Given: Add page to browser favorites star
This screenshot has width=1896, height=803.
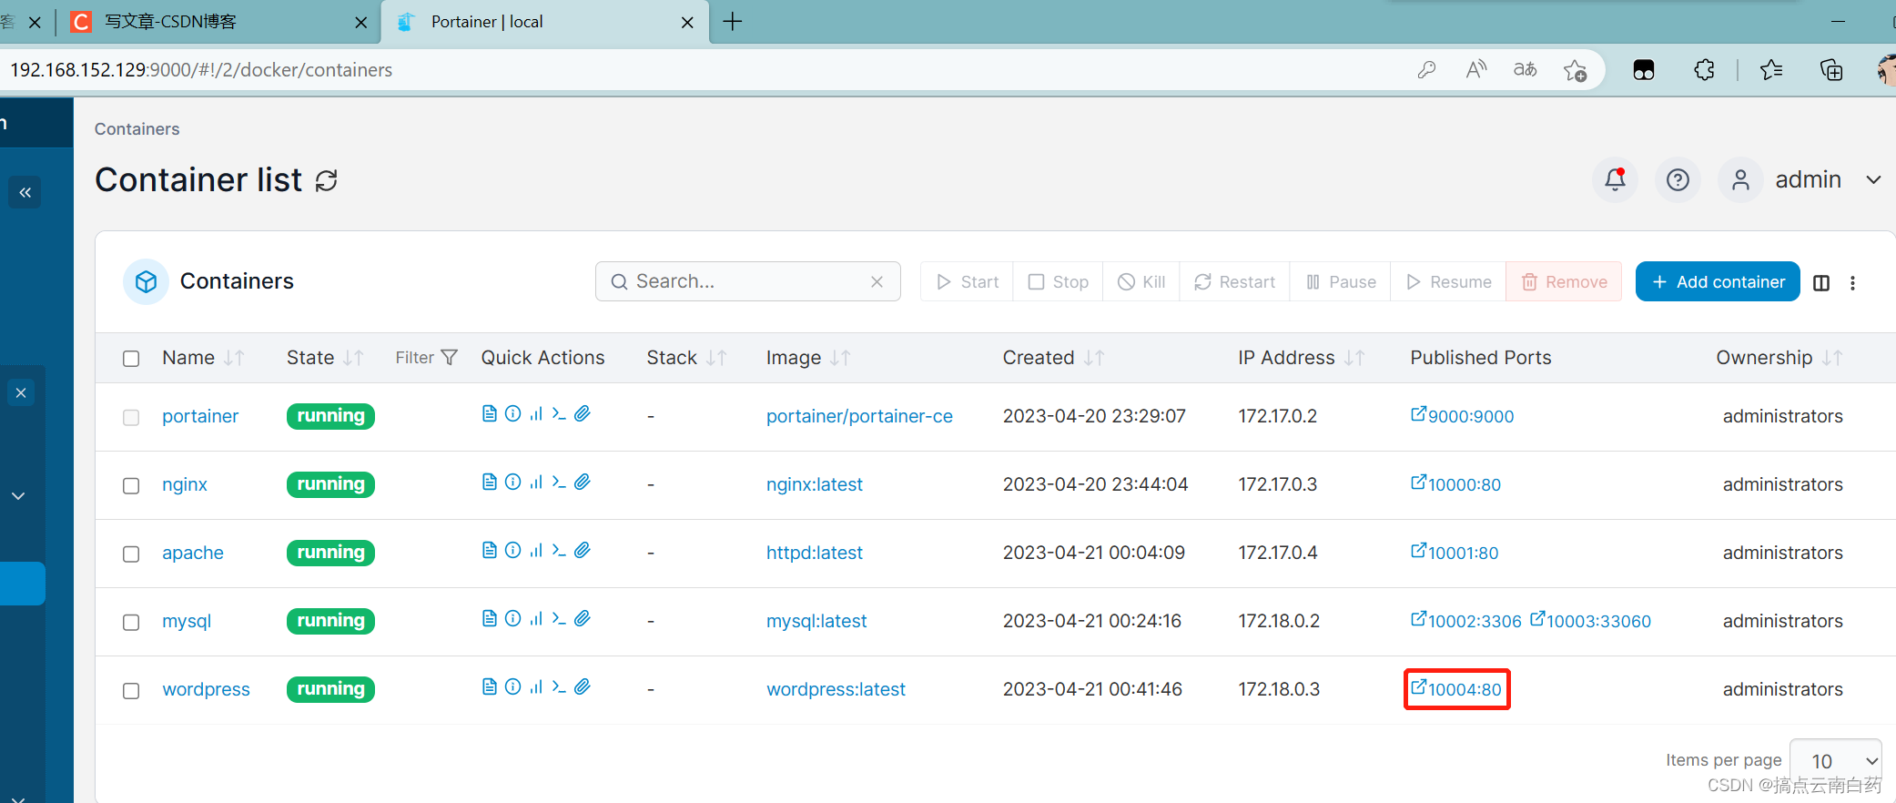Looking at the screenshot, I should 1576,70.
